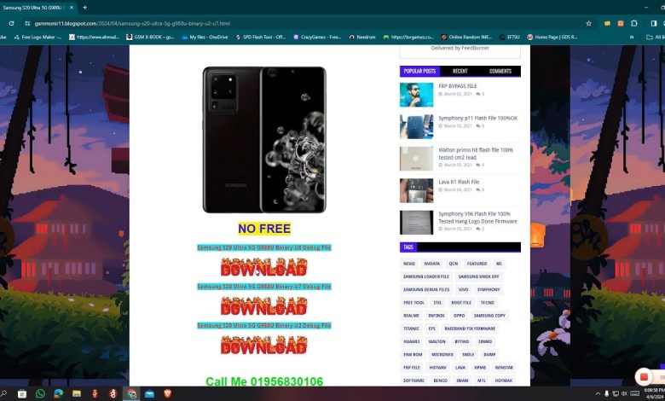
Task: Open File Explorer from the taskbar
Action: tap(77, 393)
